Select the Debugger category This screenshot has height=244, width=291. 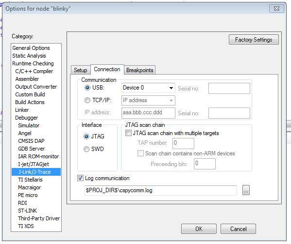coord(27,118)
